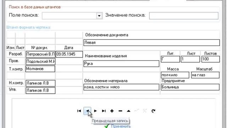
Task: Click the Лист field containing 1
Action: [x=190, y=59]
